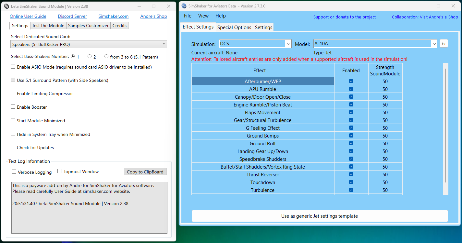This screenshot has width=462, height=243.
Task: Toggle Enable Limiting Compressor checkbox
Action: [x=13, y=93]
